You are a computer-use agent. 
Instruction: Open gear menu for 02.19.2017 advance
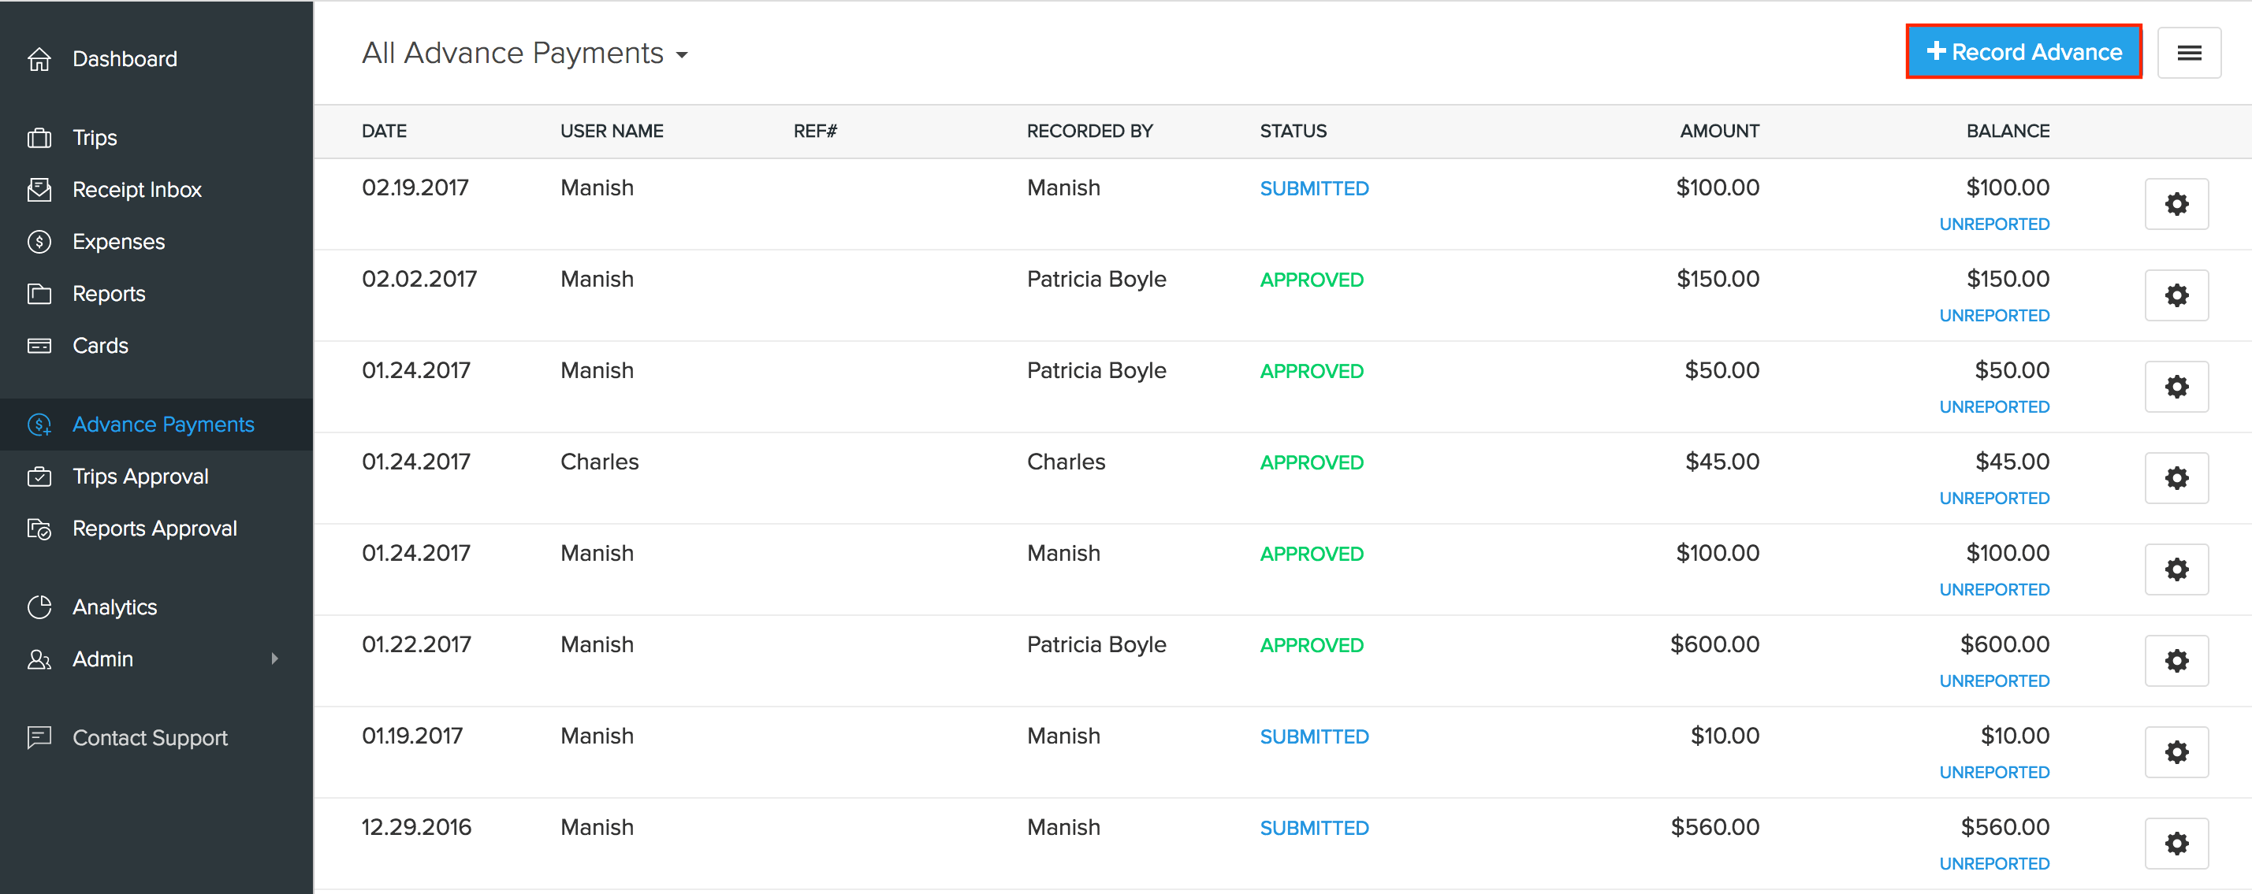(2176, 205)
